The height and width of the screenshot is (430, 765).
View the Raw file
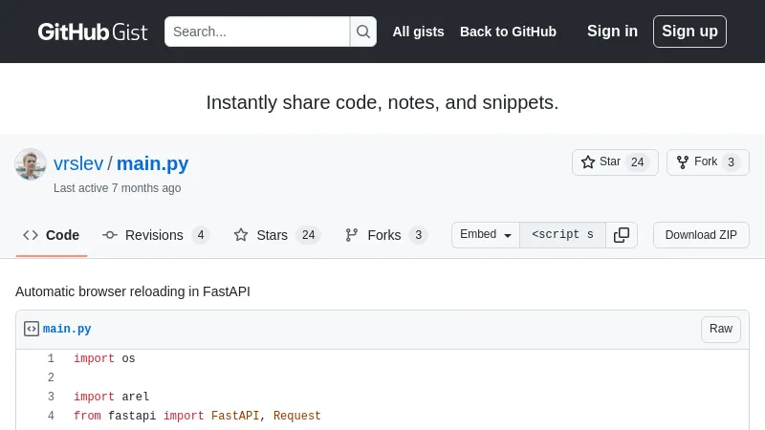pos(721,329)
